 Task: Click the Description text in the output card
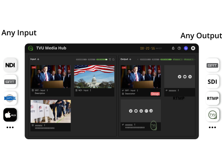pos(130,94)
